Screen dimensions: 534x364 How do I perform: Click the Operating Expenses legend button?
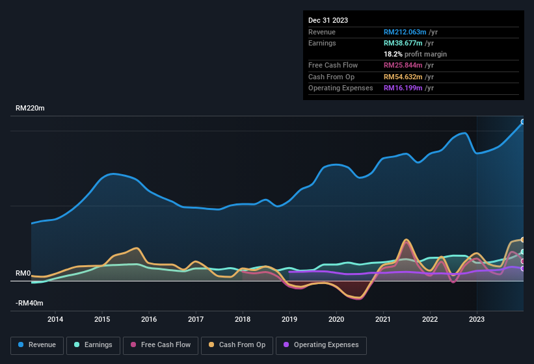click(x=321, y=345)
